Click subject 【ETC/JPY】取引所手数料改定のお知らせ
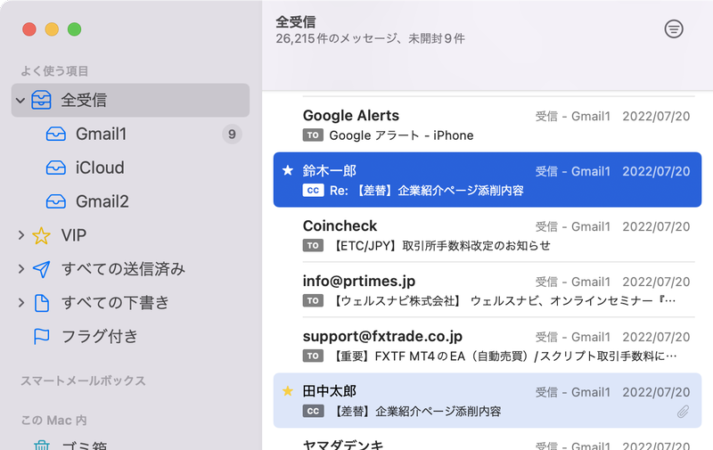Viewport: 713px width, 450px height. pyautogui.click(x=440, y=245)
